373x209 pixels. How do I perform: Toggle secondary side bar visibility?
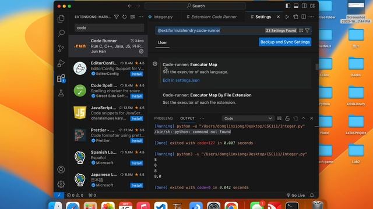(x=304, y=6)
